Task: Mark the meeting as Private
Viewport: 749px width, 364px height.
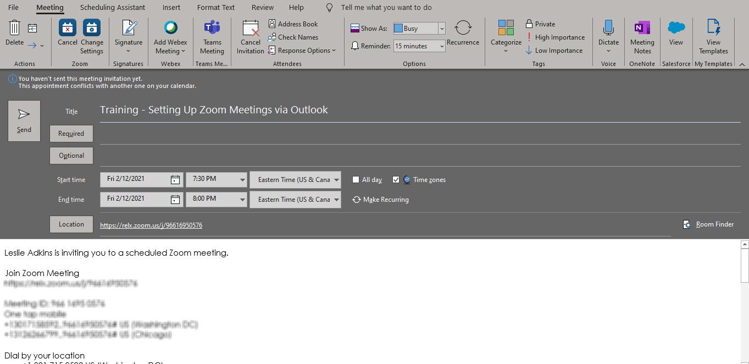Action: [540, 24]
